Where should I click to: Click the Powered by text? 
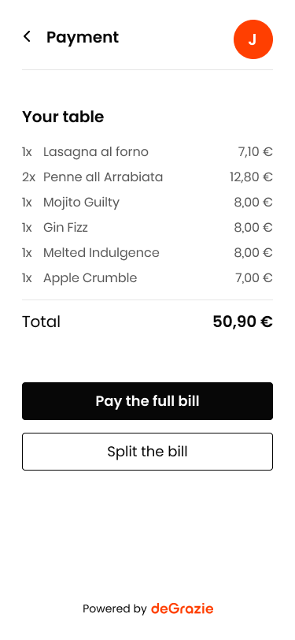point(115,609)
